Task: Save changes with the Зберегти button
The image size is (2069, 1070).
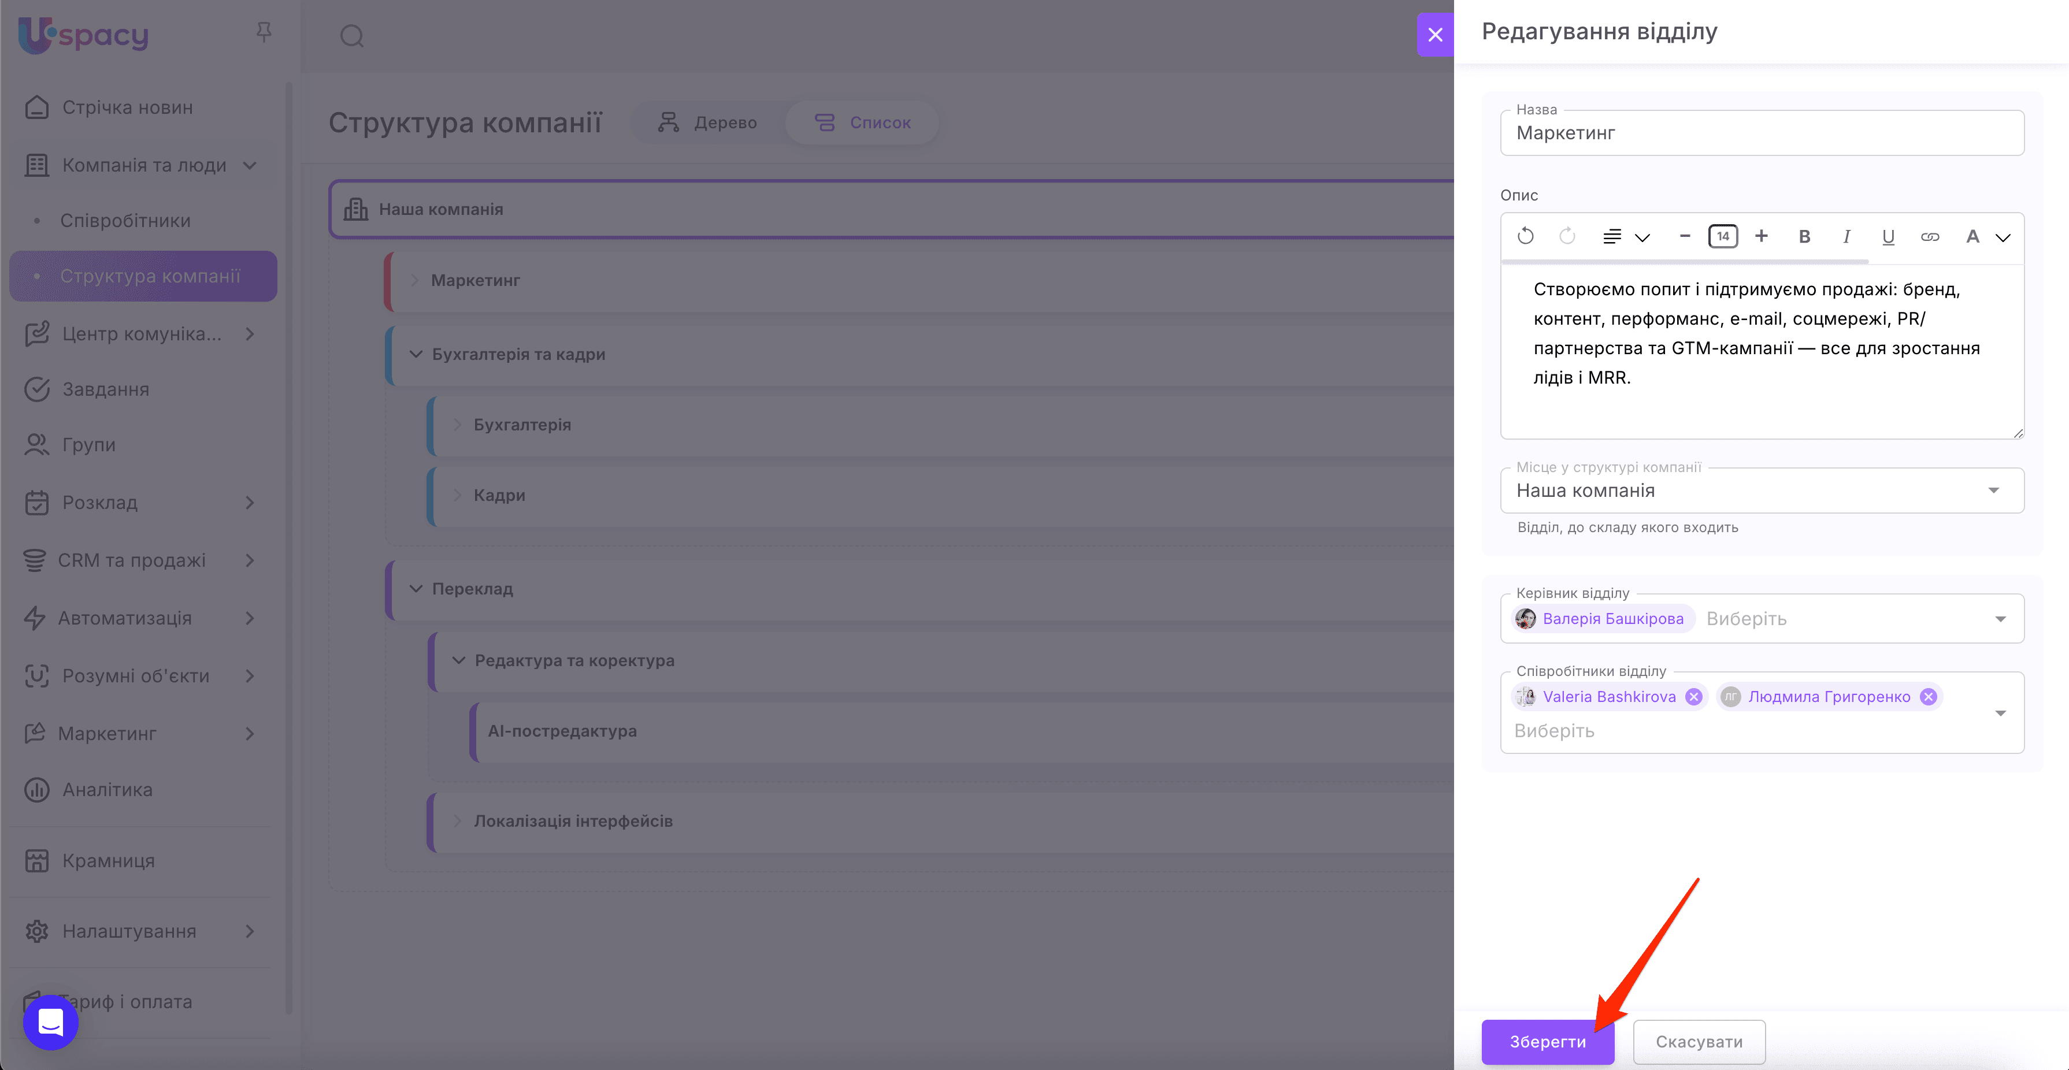Action: pyautogui.click(x=1547, y=1041)
